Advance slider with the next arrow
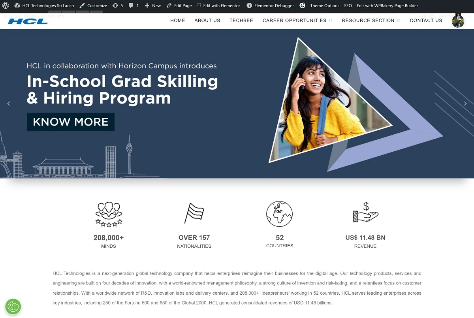Viewport: 474px width, 318px height. (465, 103)
